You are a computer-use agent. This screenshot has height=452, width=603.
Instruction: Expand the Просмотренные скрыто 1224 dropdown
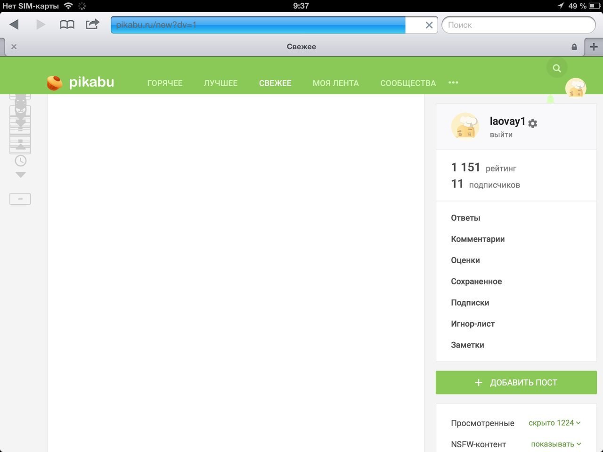(554, 423)
